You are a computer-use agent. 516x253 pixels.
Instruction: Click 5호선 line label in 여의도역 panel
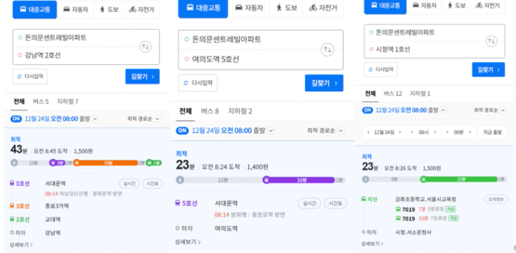click(186, 204)
